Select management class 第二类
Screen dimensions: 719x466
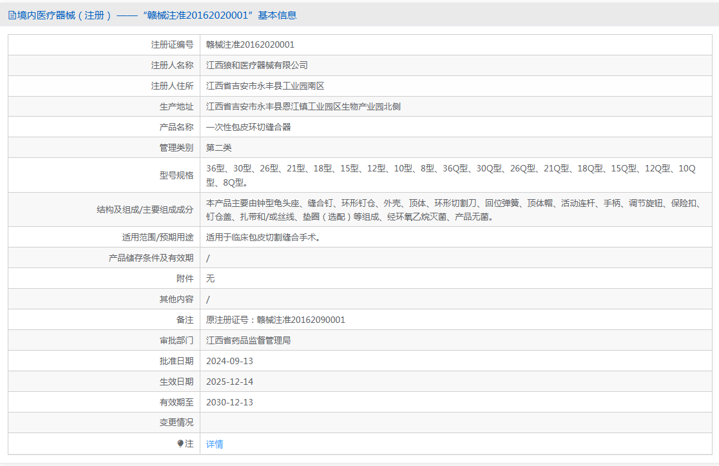click(218, 148)
